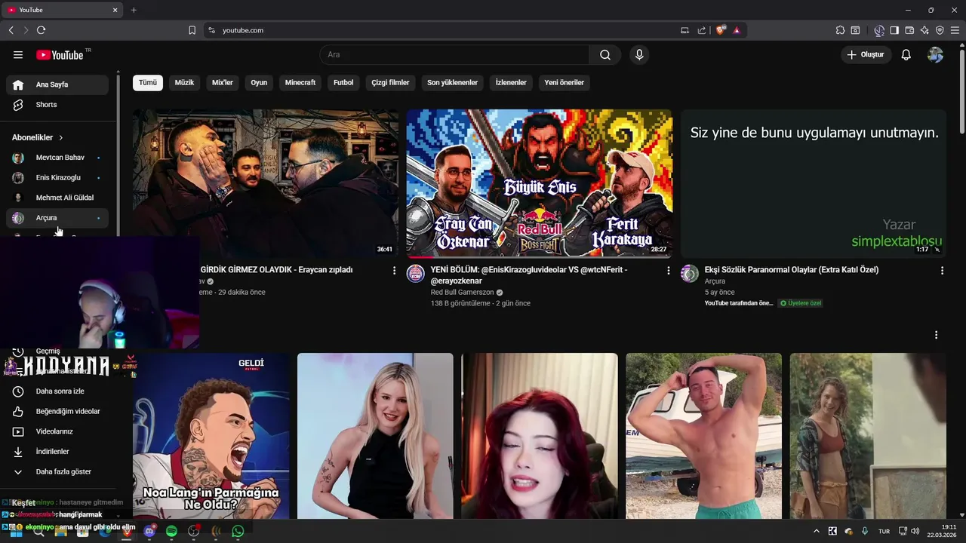
Task: Open Daha sonra izle watch later
Action: click(57, 391)
